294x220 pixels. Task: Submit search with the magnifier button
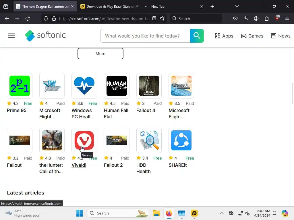click(x=197, y=36)
